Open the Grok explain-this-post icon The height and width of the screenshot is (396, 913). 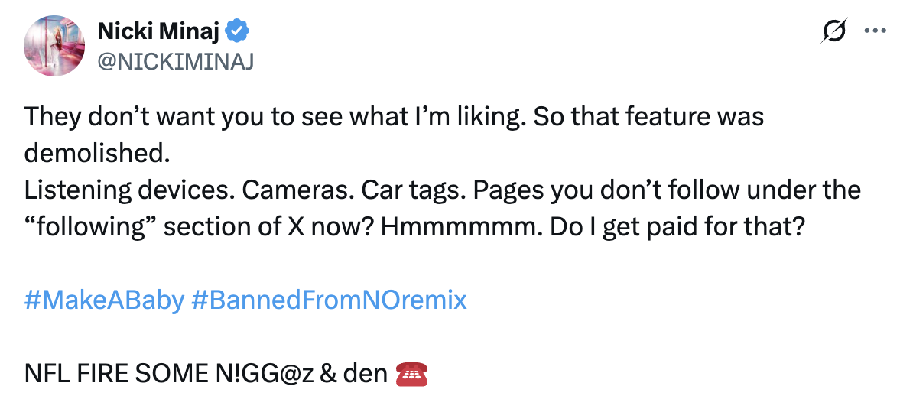coord(835,31)
